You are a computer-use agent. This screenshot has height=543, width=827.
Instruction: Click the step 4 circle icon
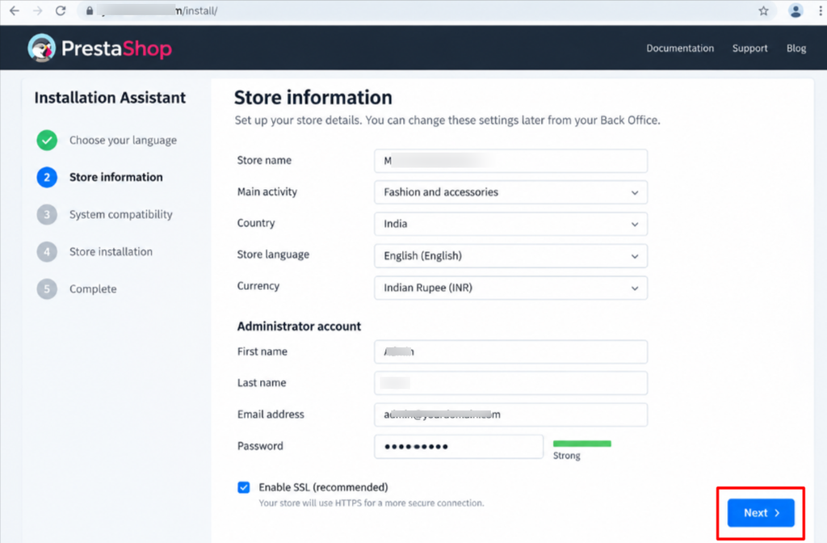pyautogui.click(x=47, y=252)
